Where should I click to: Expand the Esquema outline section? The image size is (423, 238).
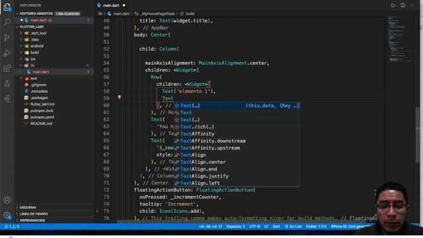coord(28,207)
